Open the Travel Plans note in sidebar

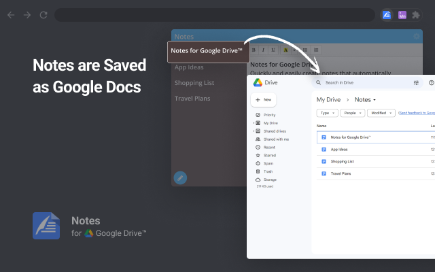tap(192, 99)
